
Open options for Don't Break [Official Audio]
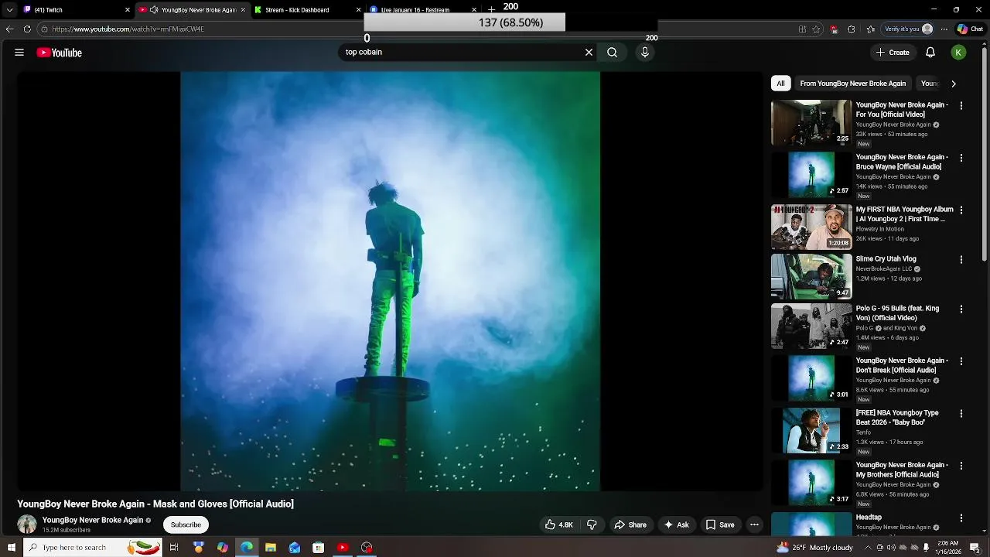[x=961, y=361]
